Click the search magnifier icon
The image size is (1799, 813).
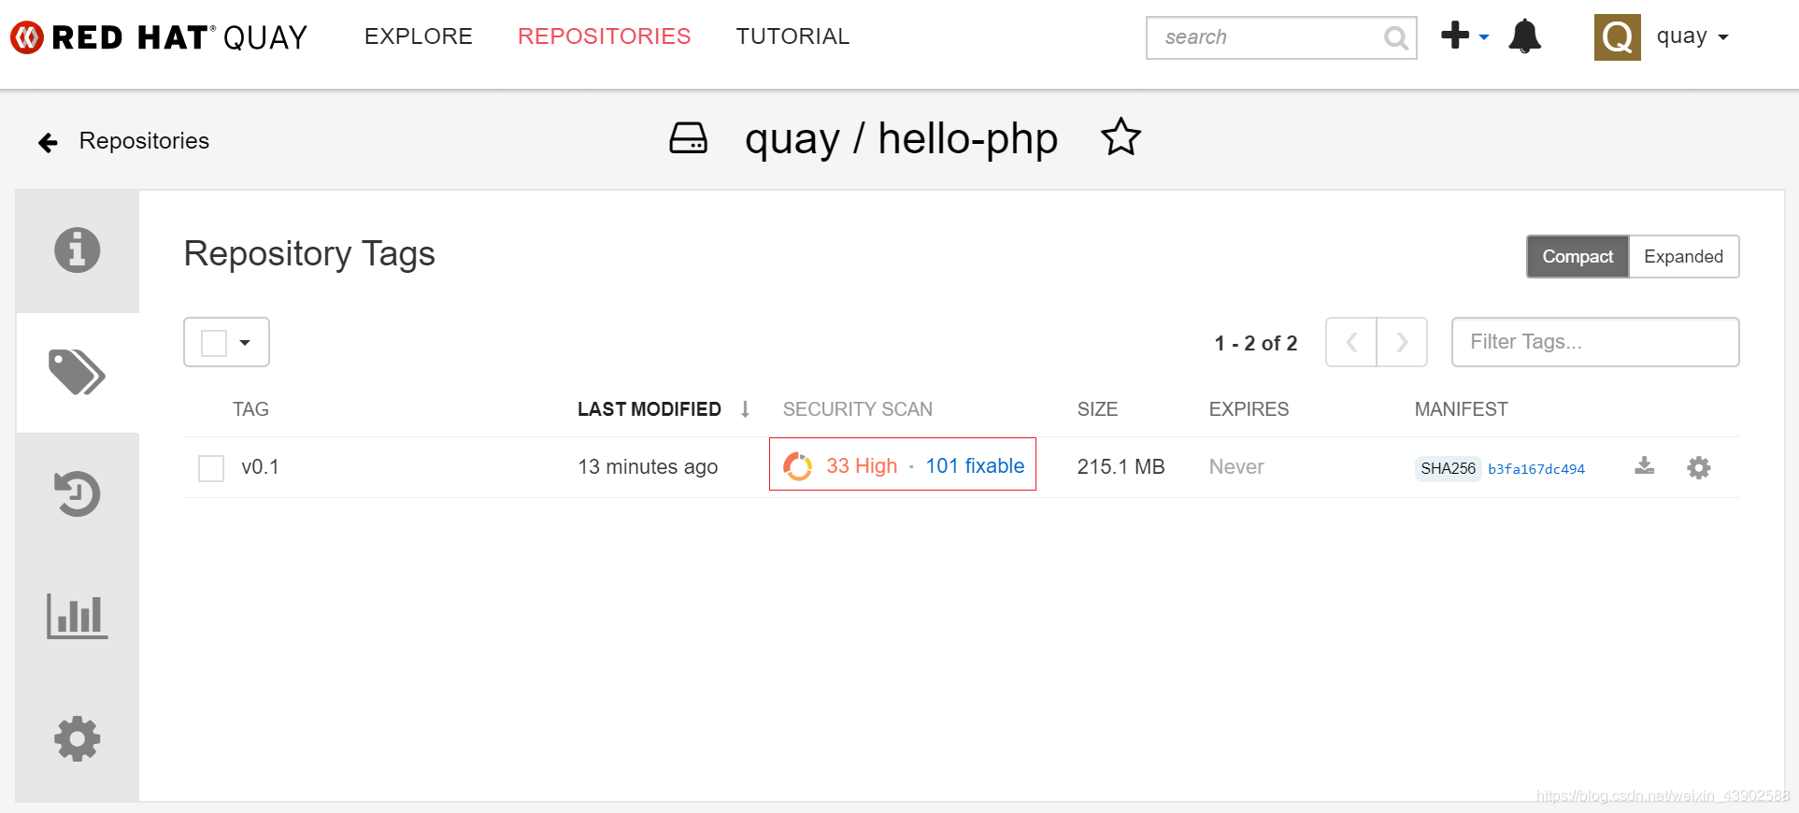(x=1395, y=37)
